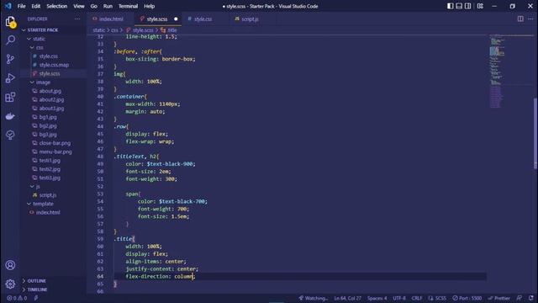Open script.js in the js folder
The width and height of the screenshot is (538, 303).
(x=48, y=194)
